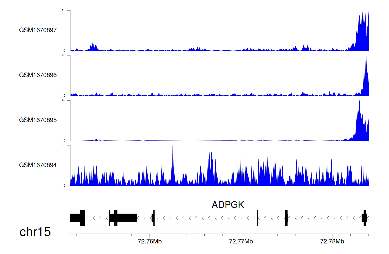Image resolution: width=389 pixels, height=254 pixels.
Task: Click the thin exon line below ADPGK label
Action: pyautogui.click(x=258, y=218)
